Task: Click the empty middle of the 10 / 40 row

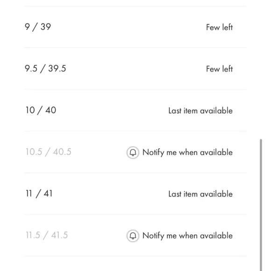Action: click(x=112, y=110)
